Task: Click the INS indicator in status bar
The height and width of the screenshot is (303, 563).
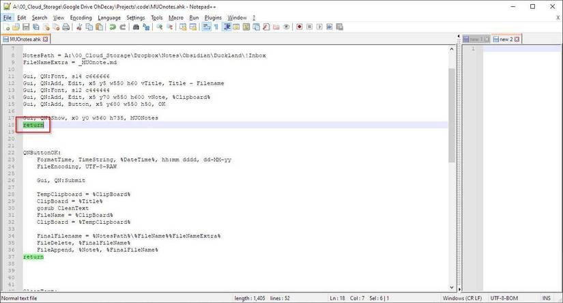Action: tap(546, 298)
